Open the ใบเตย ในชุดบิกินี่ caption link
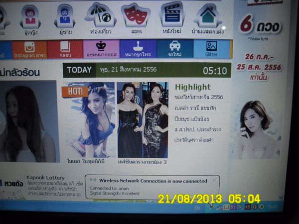 click(86, 161)
